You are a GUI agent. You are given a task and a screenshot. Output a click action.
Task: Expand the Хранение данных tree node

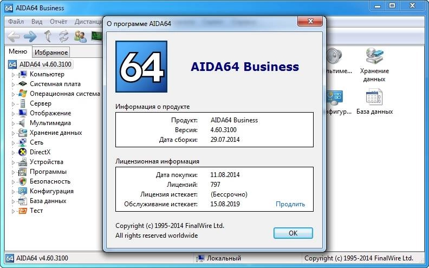point(13,133)
